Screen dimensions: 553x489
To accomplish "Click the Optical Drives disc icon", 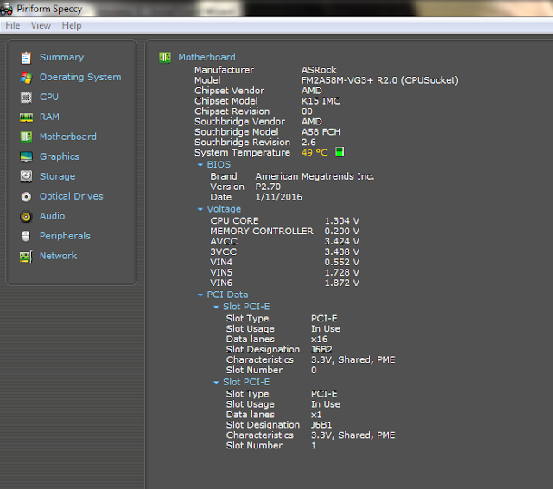I will coord(26,197).
